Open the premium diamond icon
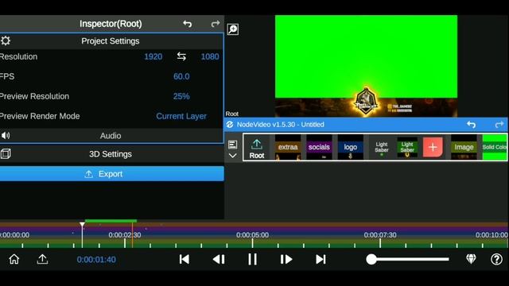 click(471, 259)
